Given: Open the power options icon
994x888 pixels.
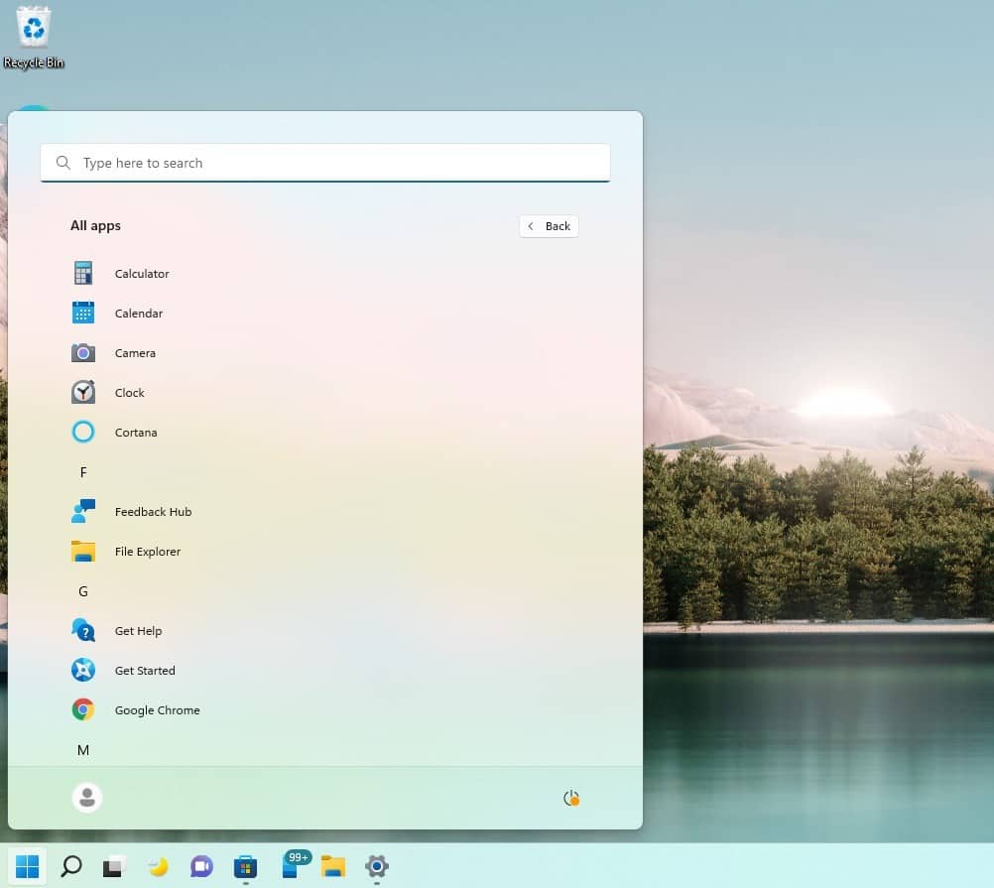Looking at the screenshot, I should pos(571,797).
